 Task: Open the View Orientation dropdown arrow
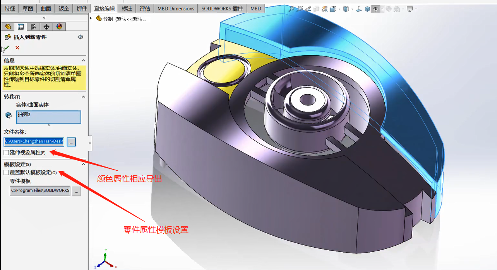point(339,9)
